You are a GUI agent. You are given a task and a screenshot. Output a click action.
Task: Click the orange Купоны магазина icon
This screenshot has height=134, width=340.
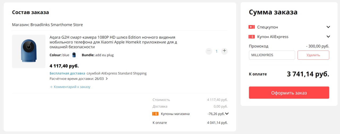tap(155, 114)
